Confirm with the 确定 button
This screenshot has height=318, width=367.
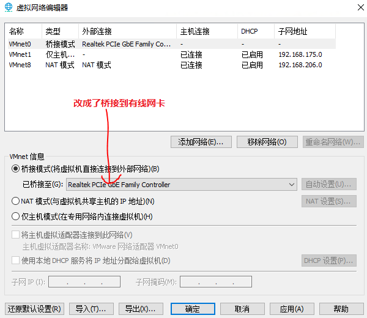tap(193, 309)
